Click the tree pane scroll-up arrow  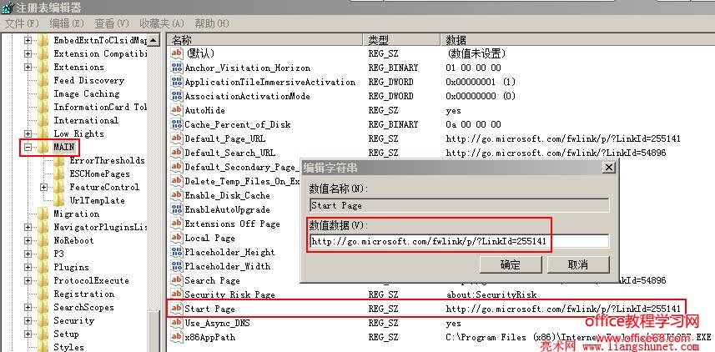[x=154, y=40]
